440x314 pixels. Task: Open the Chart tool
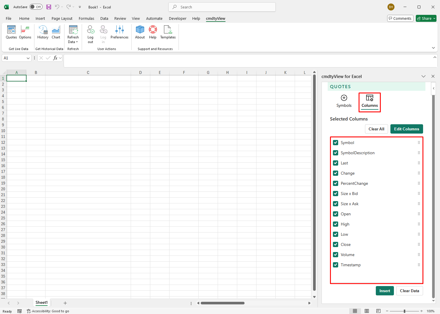pyautogui.click(x=56, y=32)
